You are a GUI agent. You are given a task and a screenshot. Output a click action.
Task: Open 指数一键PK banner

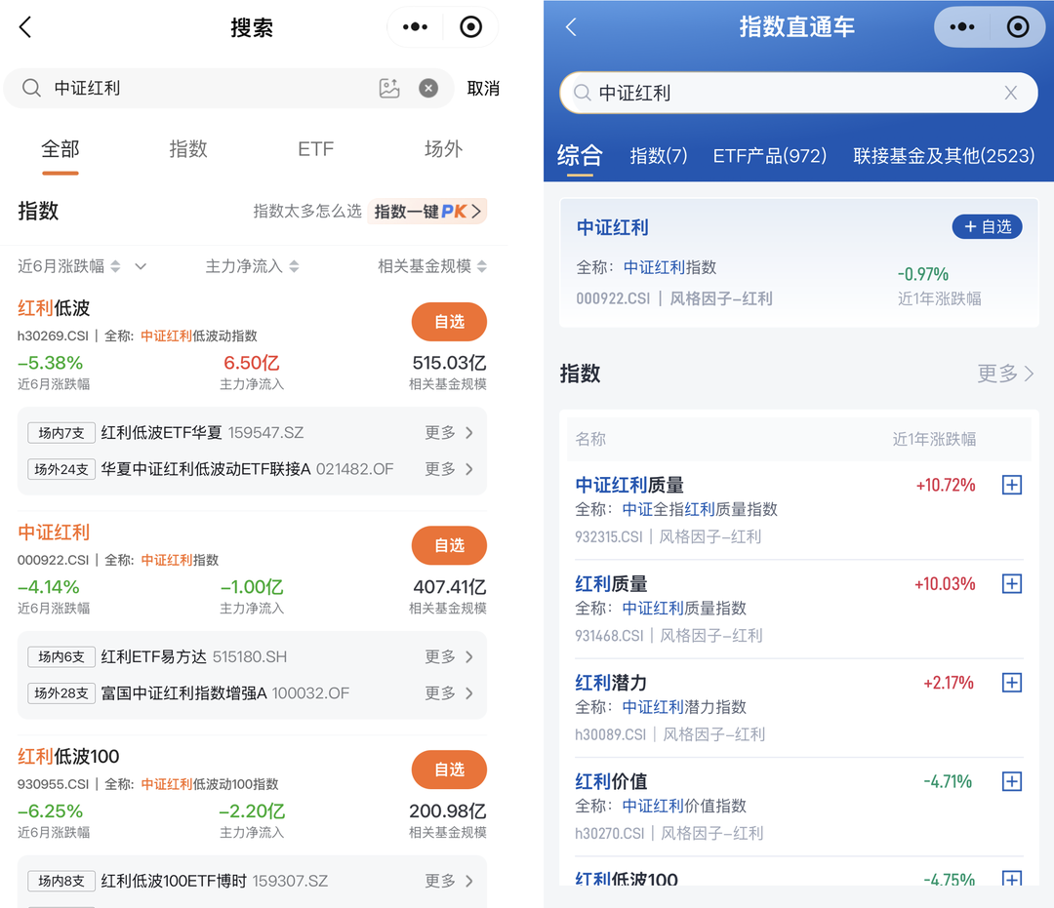click(427, 211)
